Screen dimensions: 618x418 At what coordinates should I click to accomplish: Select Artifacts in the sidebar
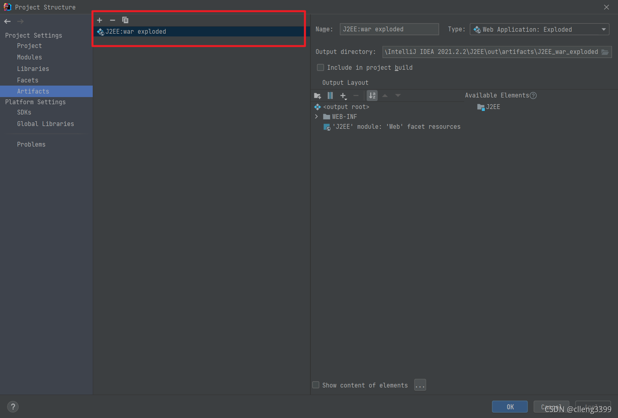coord(46,91)
